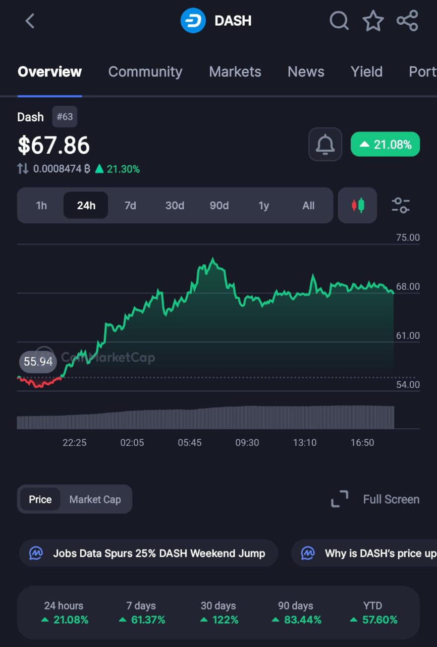The image size is (437, 647).
Task: Click the 05:45 time axis label
Action: tap(189, 443)
